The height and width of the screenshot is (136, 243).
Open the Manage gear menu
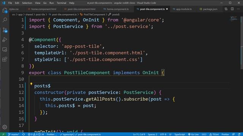[5, 127]
